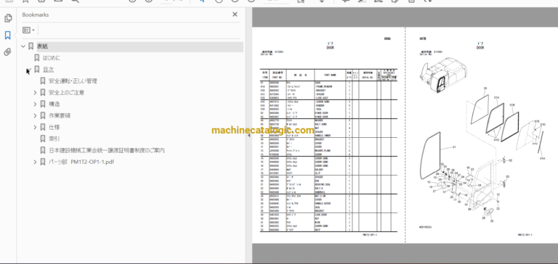Click bookmark icon beside 作業要領
This screenshot has width=558, height=264.
(43, 116)
